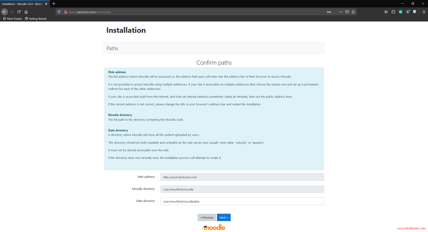Click the "Installation" page heading
This screenshot has width=428, height=232.
(x=126, y=30)
